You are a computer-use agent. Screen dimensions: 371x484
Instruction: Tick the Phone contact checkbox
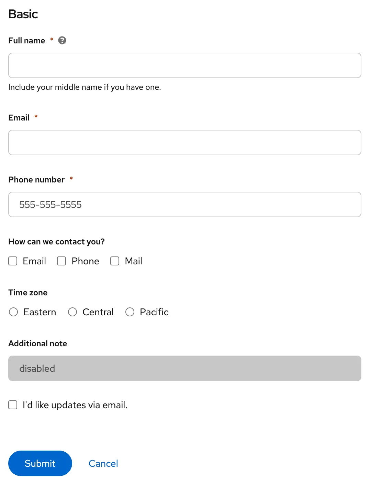click(62, 261)
